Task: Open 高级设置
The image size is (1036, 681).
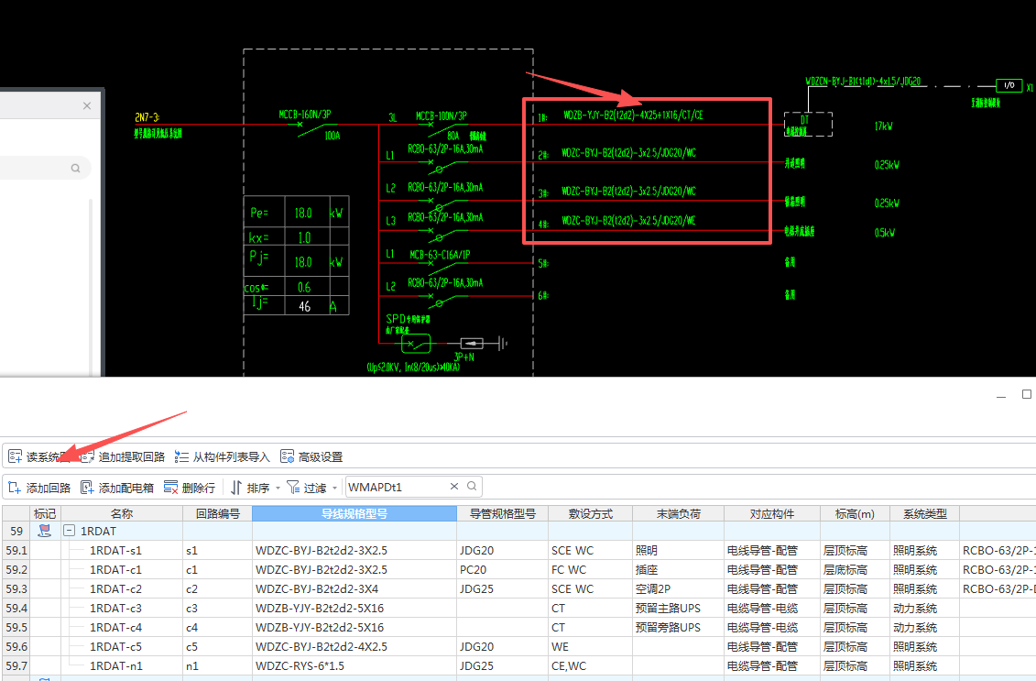Action: (x=311, y=456)
